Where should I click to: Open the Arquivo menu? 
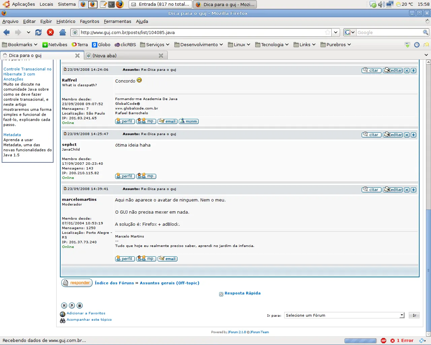coord(10,21)
